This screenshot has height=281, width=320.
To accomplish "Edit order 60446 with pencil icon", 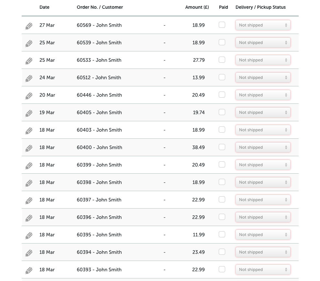I will 29,96.
